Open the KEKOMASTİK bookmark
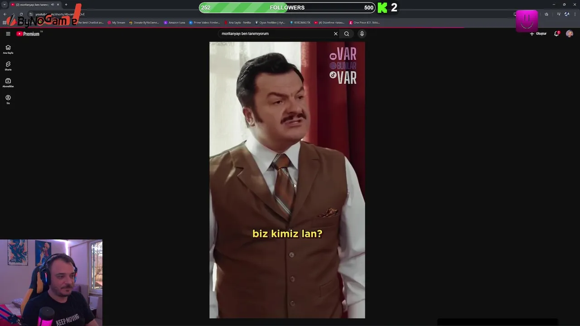580x326 pixels. [300, 22]
